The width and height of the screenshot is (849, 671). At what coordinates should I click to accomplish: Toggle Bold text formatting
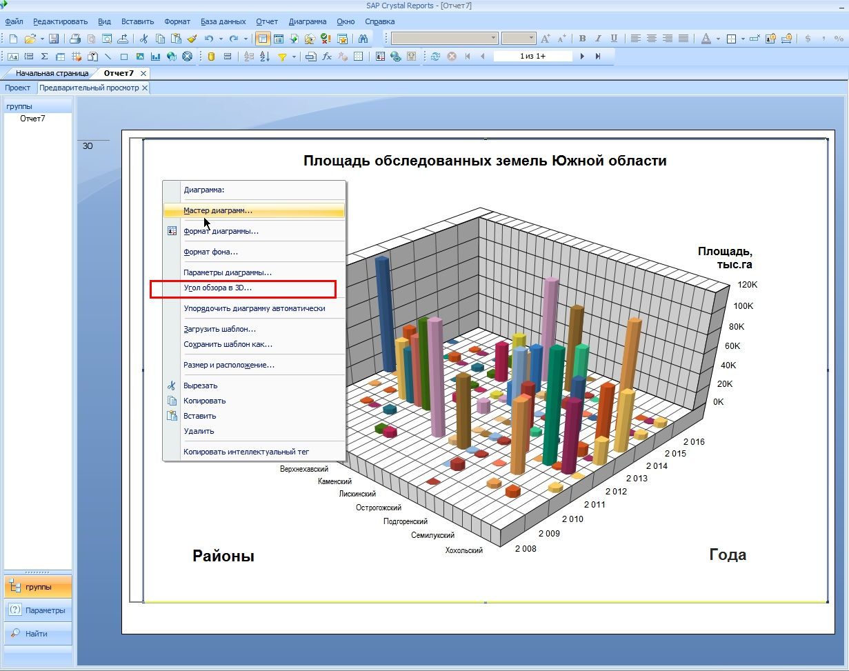click(x=582, y=39)
